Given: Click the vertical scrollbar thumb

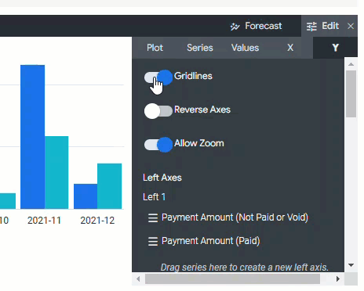Looking at the screenshot, I should point(351,94).
